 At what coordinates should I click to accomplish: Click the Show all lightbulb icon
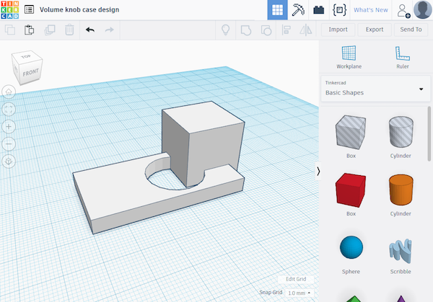(226, 30)
